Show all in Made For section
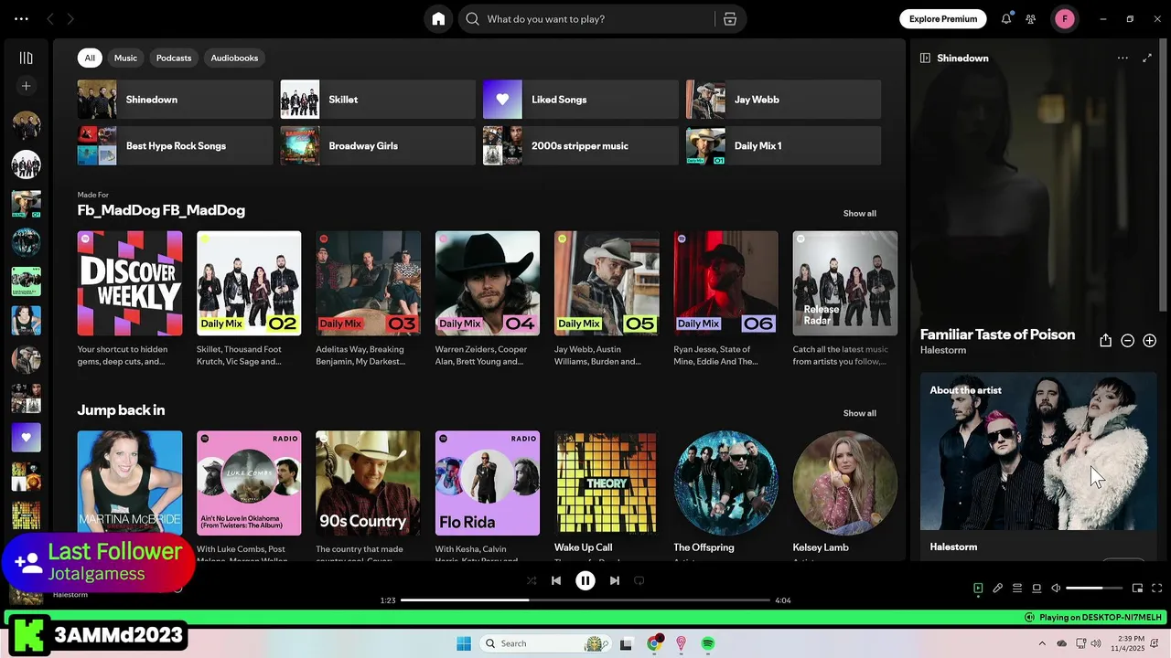The width and height of the screenshot is (1171, 658). [859, 213]
